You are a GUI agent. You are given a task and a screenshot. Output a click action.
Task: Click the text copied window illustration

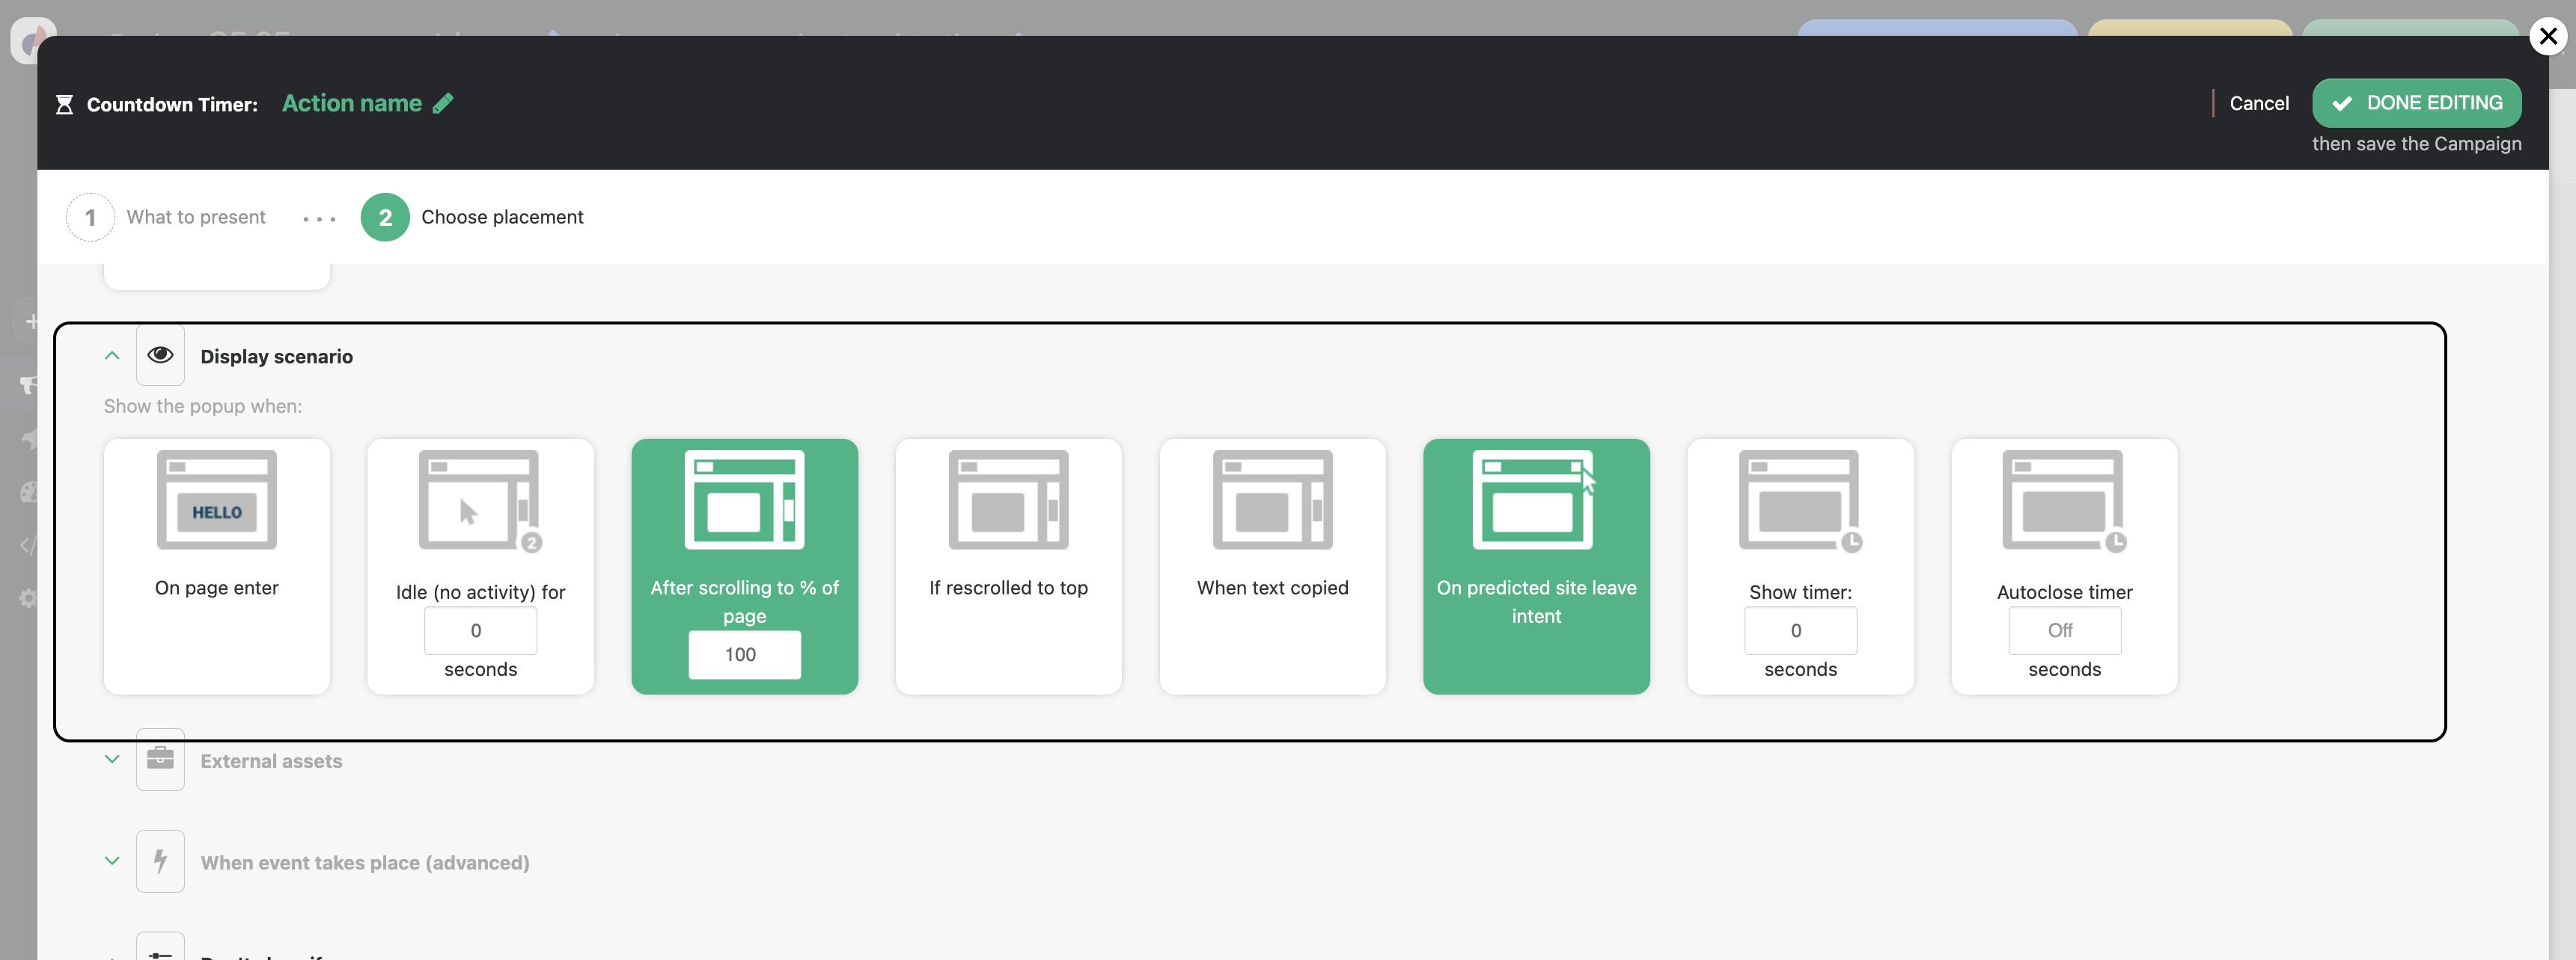tap(1272, 499)
